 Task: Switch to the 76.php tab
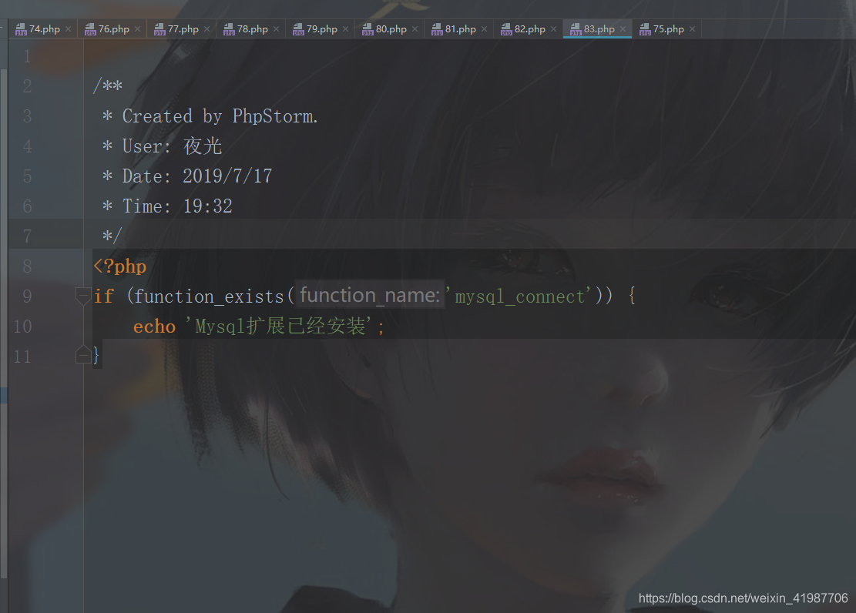tap(113, 29)
